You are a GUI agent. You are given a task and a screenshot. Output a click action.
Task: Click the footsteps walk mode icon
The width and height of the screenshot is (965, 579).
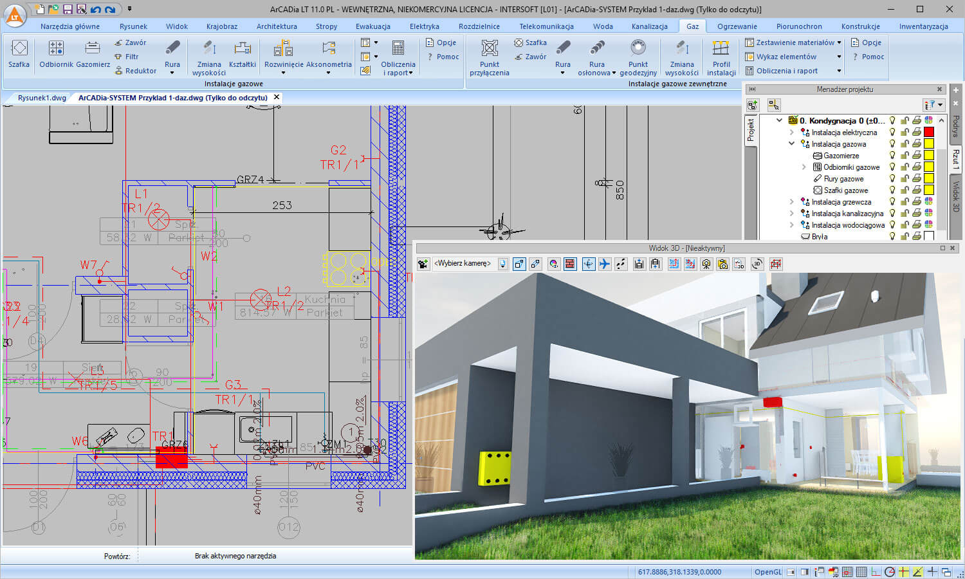pos(621,264)
